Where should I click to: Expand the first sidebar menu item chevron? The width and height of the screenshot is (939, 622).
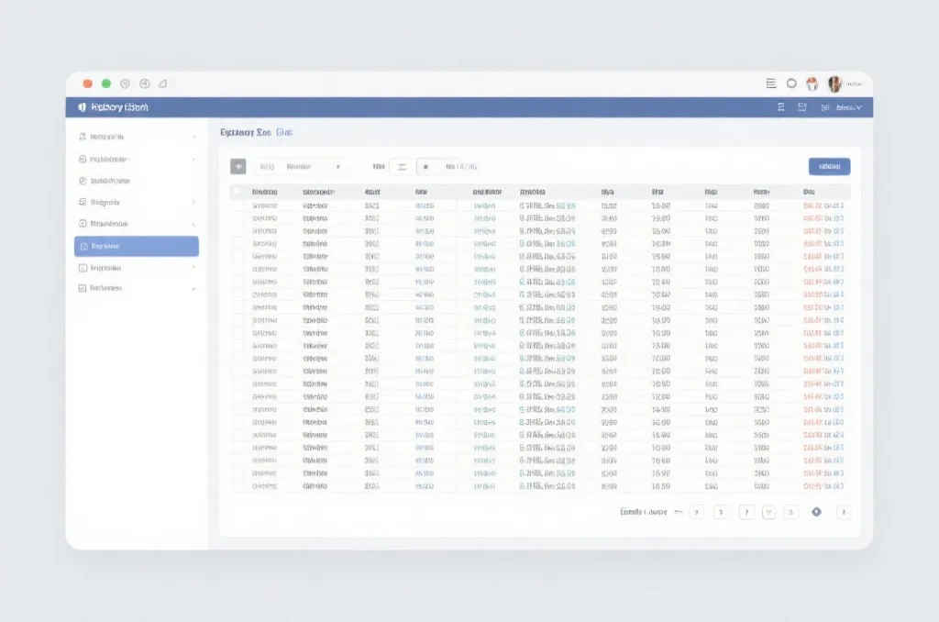[x=193, y=137]
